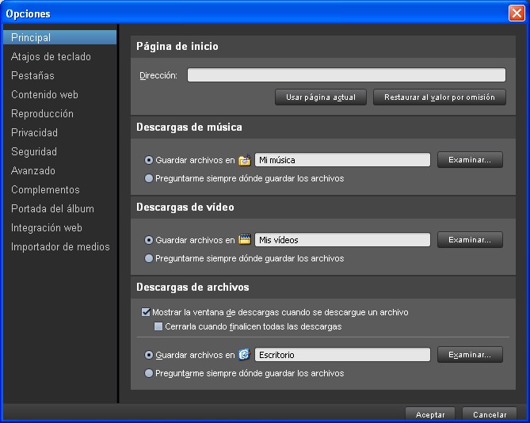Close the Opciones dialog window

[x=517, y=13]
